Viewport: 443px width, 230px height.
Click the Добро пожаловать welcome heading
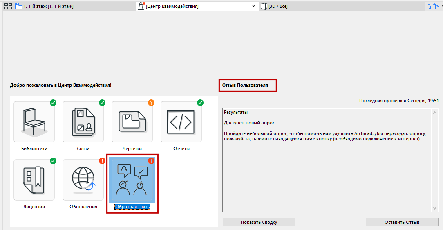pyautogui.click(x=60, y=85)
